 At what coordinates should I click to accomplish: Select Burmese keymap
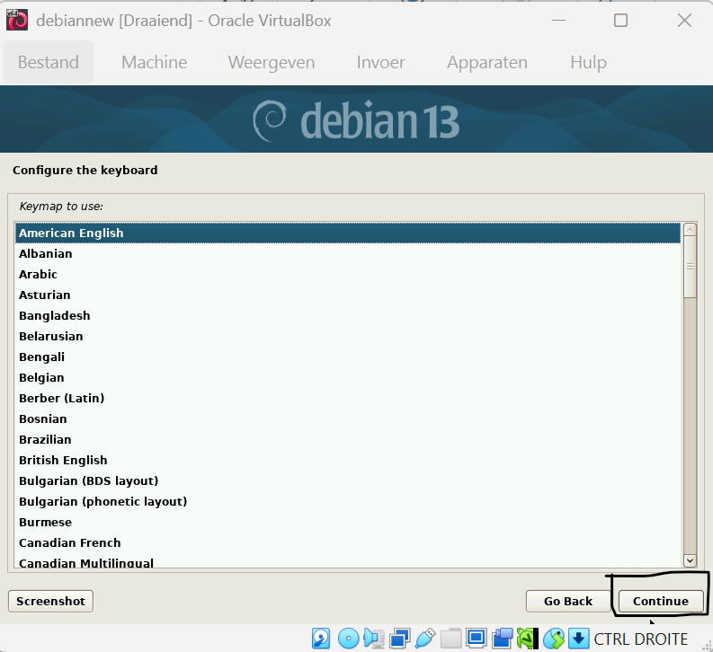point(348,522)
